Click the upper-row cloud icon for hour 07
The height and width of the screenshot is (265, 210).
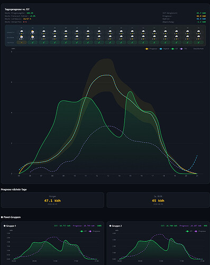(44, 31)
